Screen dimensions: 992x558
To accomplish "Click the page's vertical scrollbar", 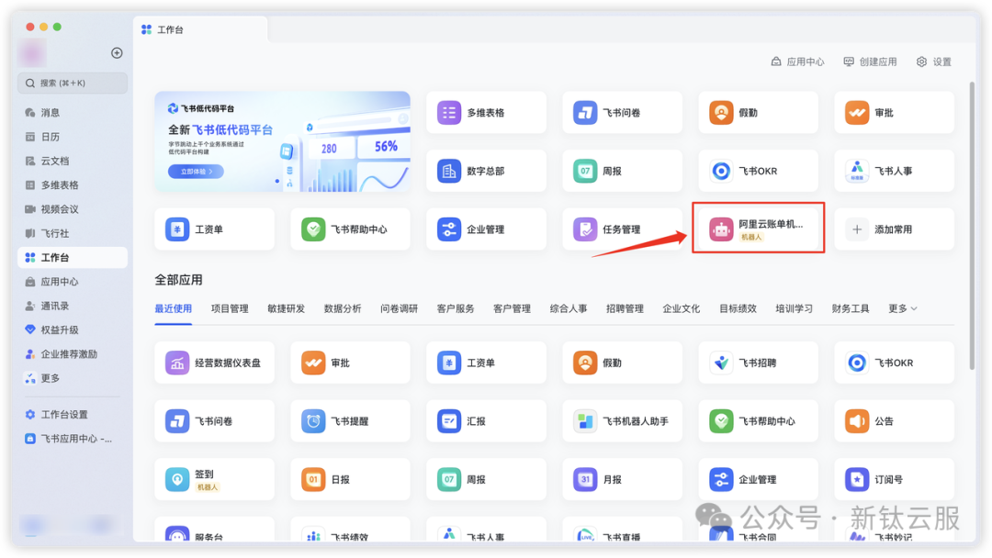I will tap(973, 226).
